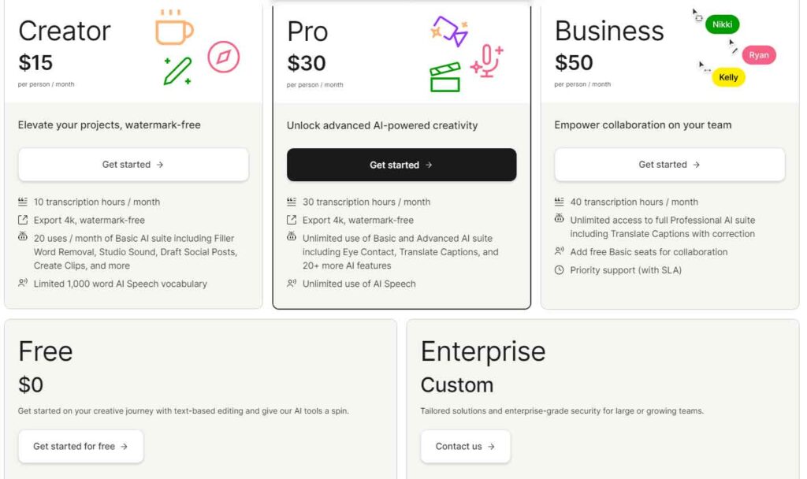Click the green clapperboard icon in Pro plan

445,78
